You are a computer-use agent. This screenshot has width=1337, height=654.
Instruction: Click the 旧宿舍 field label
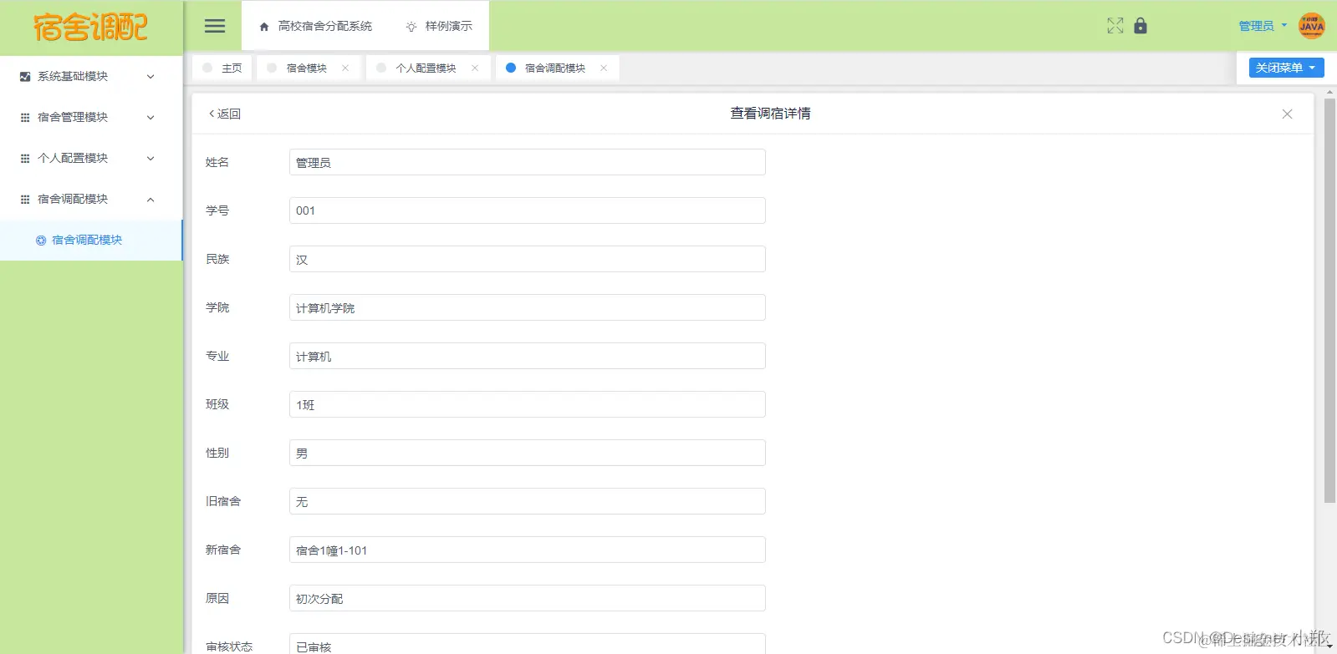point(223,501)
